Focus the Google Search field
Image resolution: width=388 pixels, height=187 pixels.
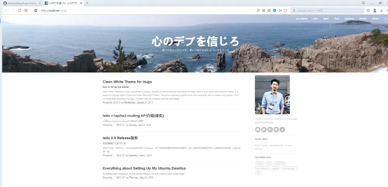[328, 10]
